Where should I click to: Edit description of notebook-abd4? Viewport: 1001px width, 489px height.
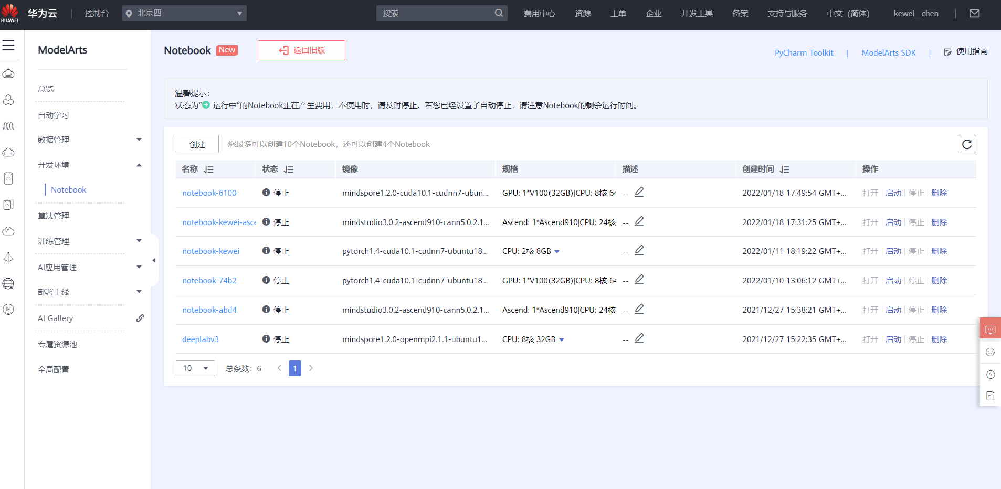639,309
